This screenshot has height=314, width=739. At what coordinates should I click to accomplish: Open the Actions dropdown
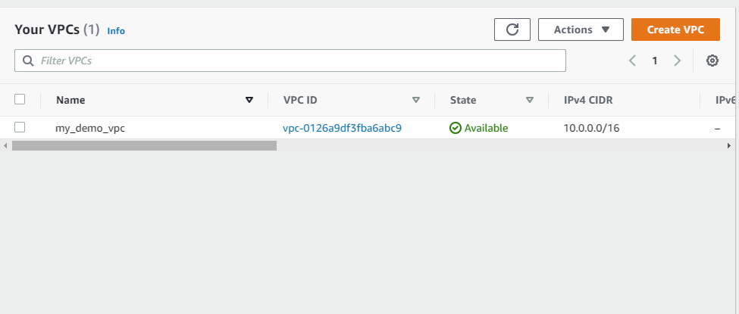coord(581,30)
